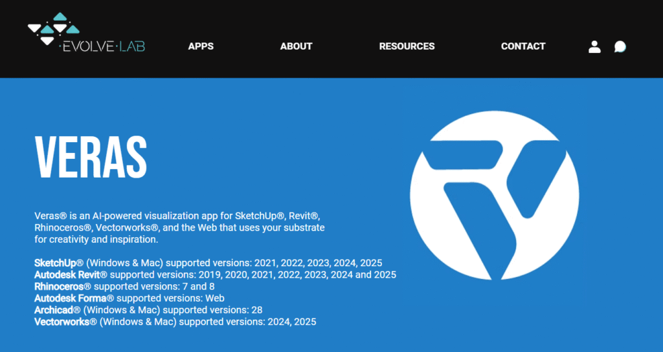Click the 'Veras® is an AI-powered' description paragraph
The image size is (663, 352).
click(x=180, y=227)
